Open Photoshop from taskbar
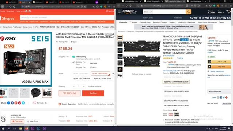 [39, 128]
